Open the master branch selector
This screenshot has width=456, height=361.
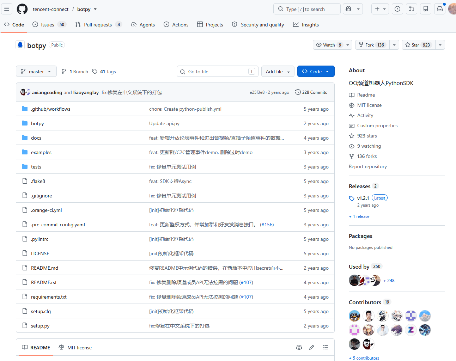tap(36, 71)
